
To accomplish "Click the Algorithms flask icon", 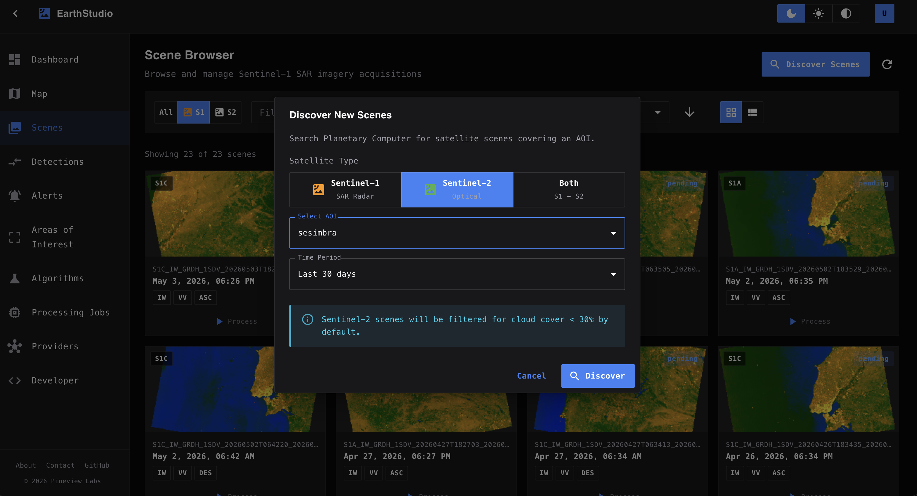I will tap(15, 278).
